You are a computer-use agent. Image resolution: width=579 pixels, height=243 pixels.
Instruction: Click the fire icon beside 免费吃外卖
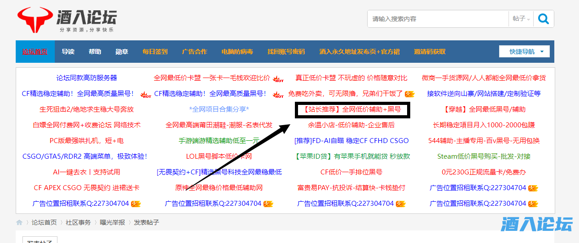coord(409,94)
